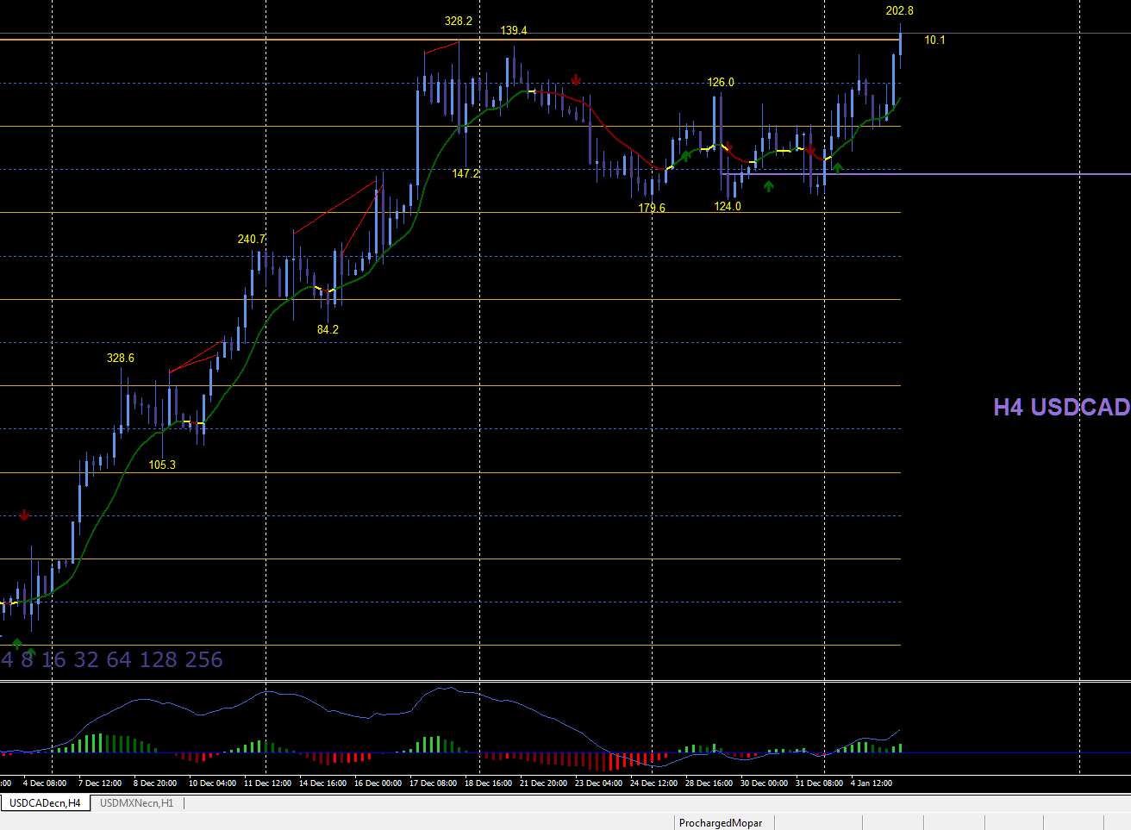1131x830 pixels.
Task: Click the 147.2 swing low label
Action: click(x=466, y=173)
